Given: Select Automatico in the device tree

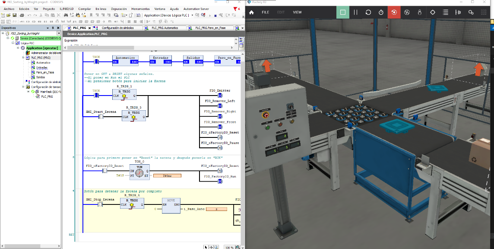Looking at the screenshot, I should 43,63.
